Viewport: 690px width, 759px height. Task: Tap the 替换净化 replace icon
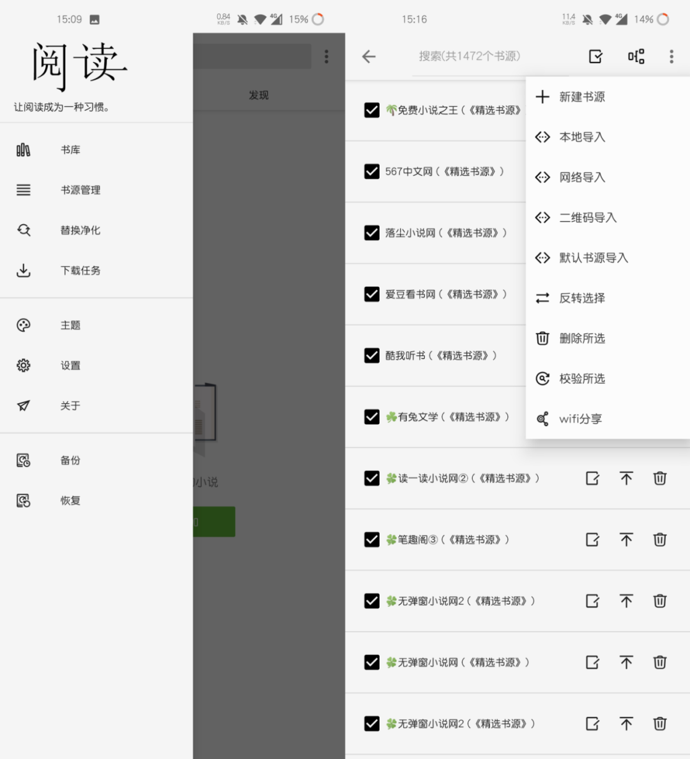click(x=23, y=230)
